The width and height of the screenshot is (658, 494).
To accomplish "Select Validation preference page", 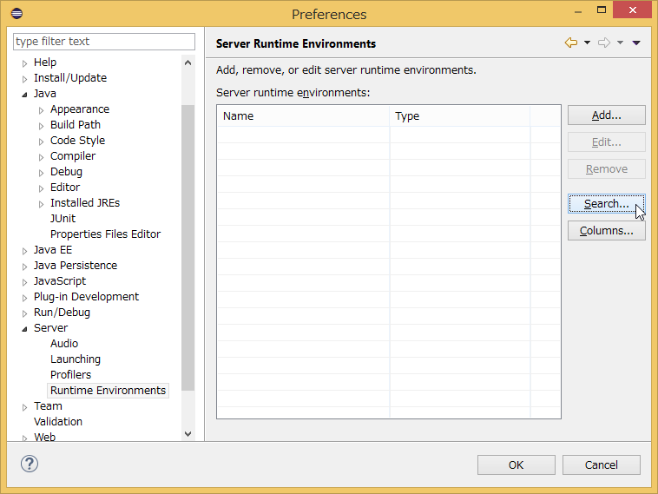I will (58, 422).
